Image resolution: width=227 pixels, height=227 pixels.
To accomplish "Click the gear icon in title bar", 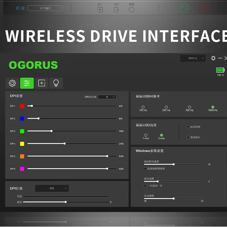I will click(213, 58).
